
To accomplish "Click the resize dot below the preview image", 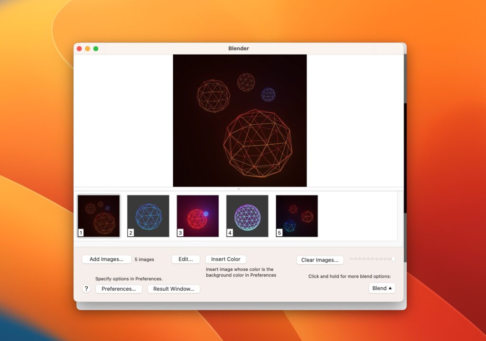I will [240, 189].
